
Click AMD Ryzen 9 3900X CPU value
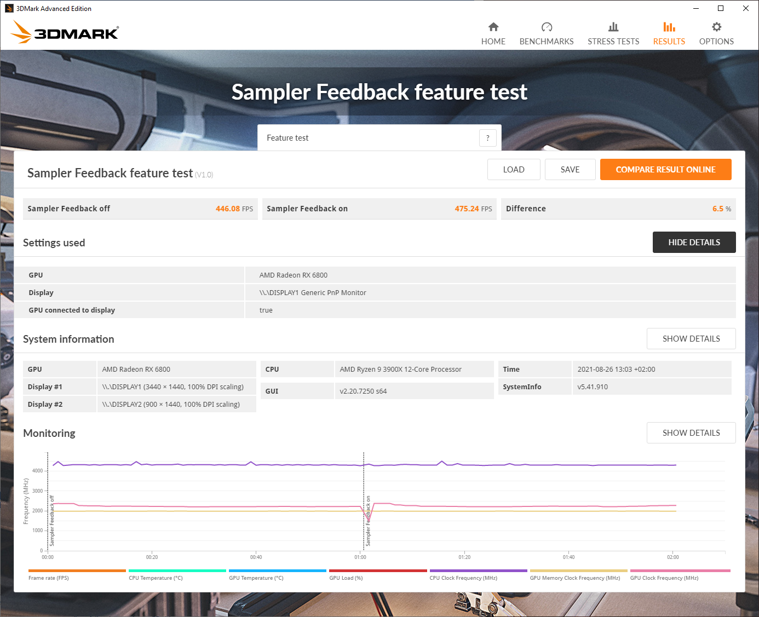[400, 370]
